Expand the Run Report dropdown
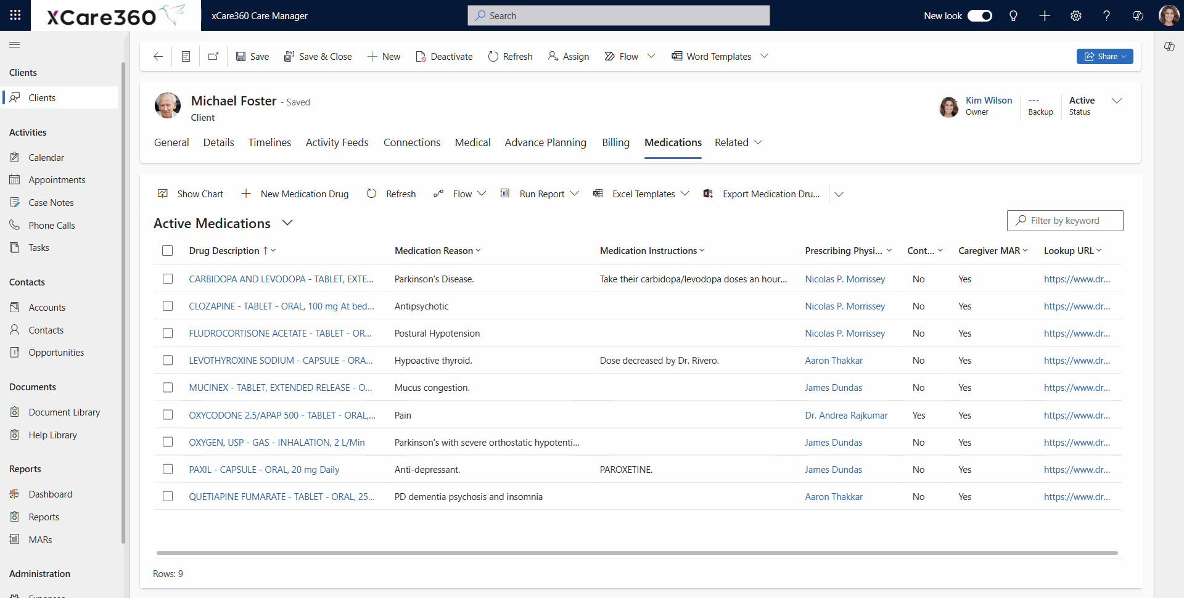The width and height of the screenshot is (1184, 598). tap(575, 194)
